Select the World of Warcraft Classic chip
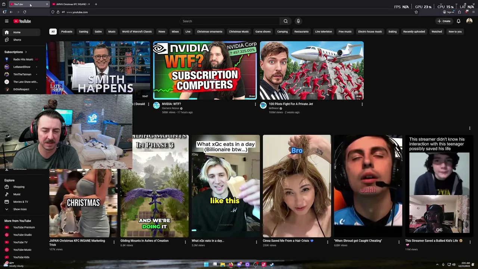 [137, 32]
